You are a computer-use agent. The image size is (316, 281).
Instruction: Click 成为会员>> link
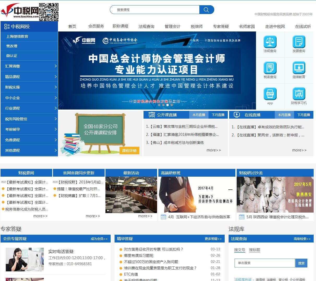(x=99, y=239)
